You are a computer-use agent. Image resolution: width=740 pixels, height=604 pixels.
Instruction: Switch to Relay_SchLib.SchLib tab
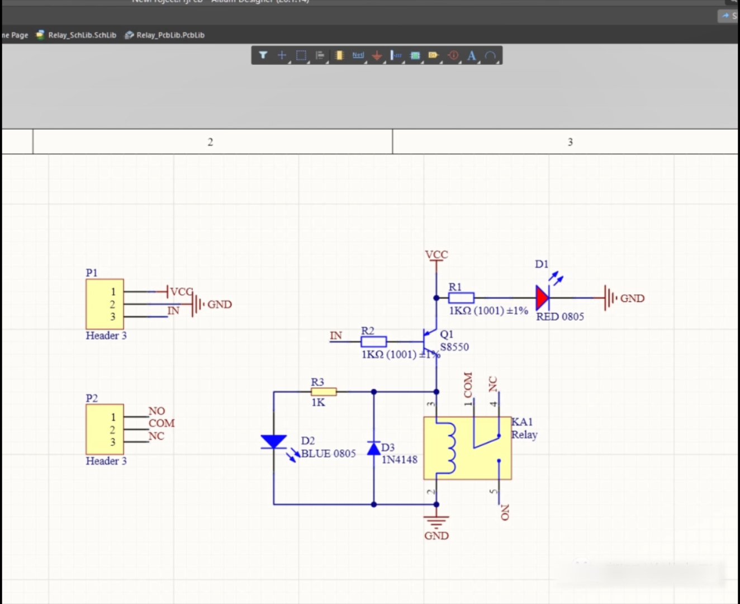pos(76,35)
